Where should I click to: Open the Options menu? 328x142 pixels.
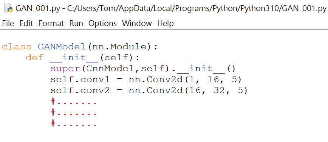102,23
